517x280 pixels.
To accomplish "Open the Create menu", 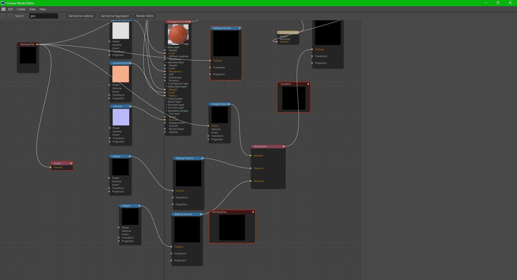I will click(21, 9).
